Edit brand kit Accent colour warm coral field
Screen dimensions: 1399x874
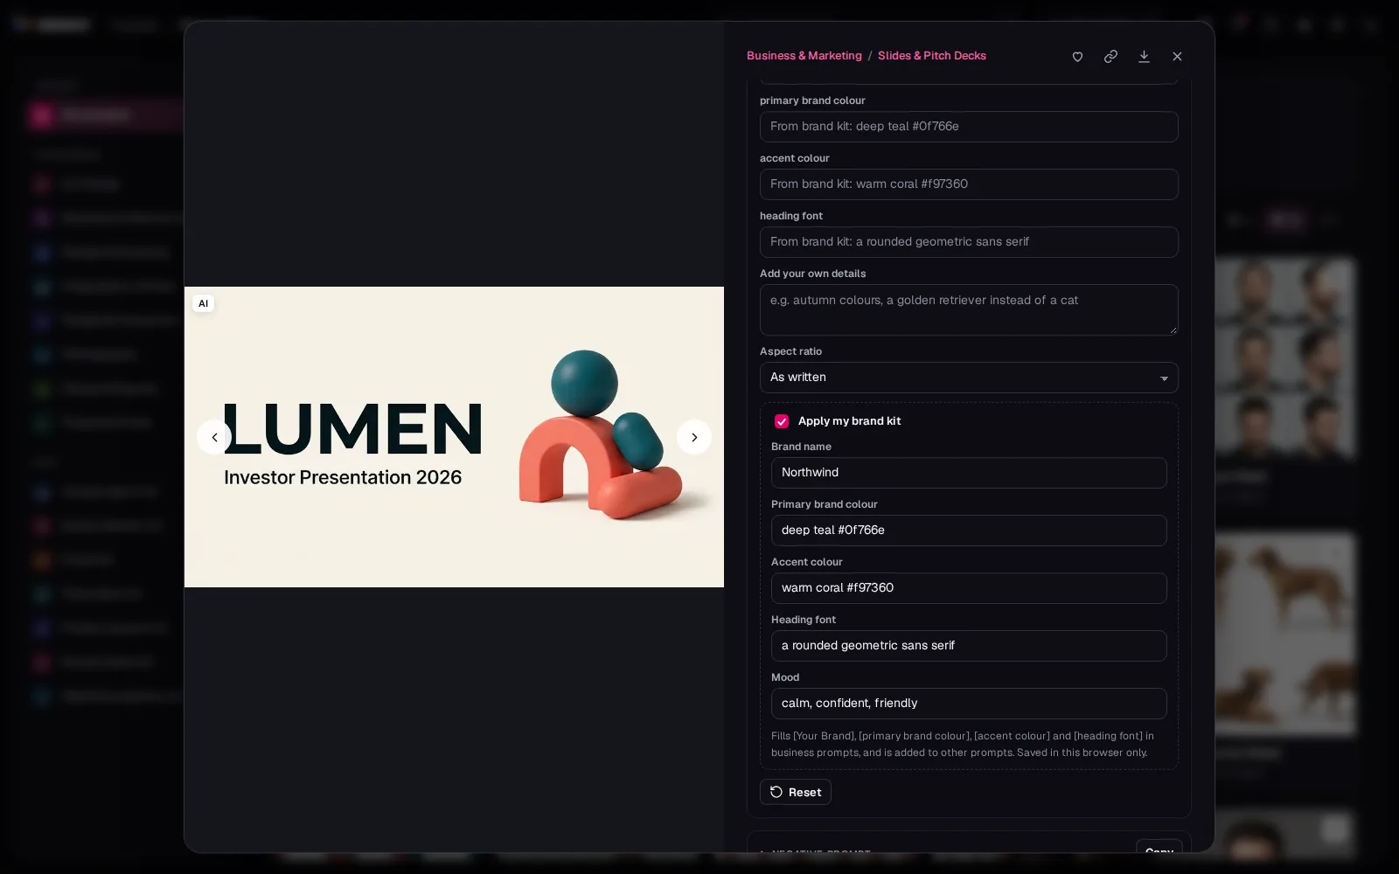pyautogui.click(x=969, y=588)
